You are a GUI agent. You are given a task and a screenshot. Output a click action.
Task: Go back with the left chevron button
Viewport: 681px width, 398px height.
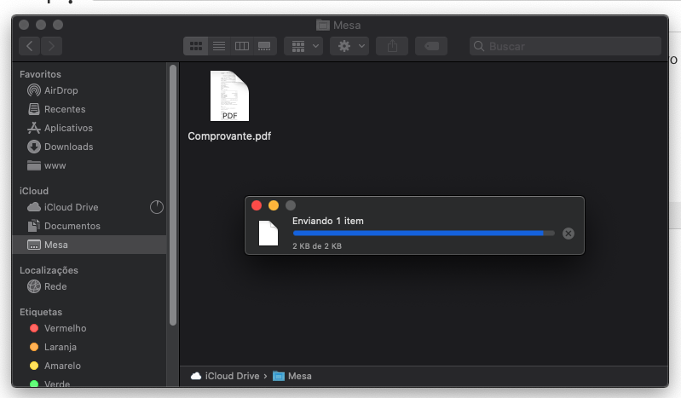(30, 46)
